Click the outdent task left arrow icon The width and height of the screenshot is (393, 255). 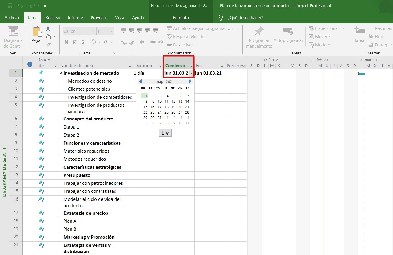(124, 42)
